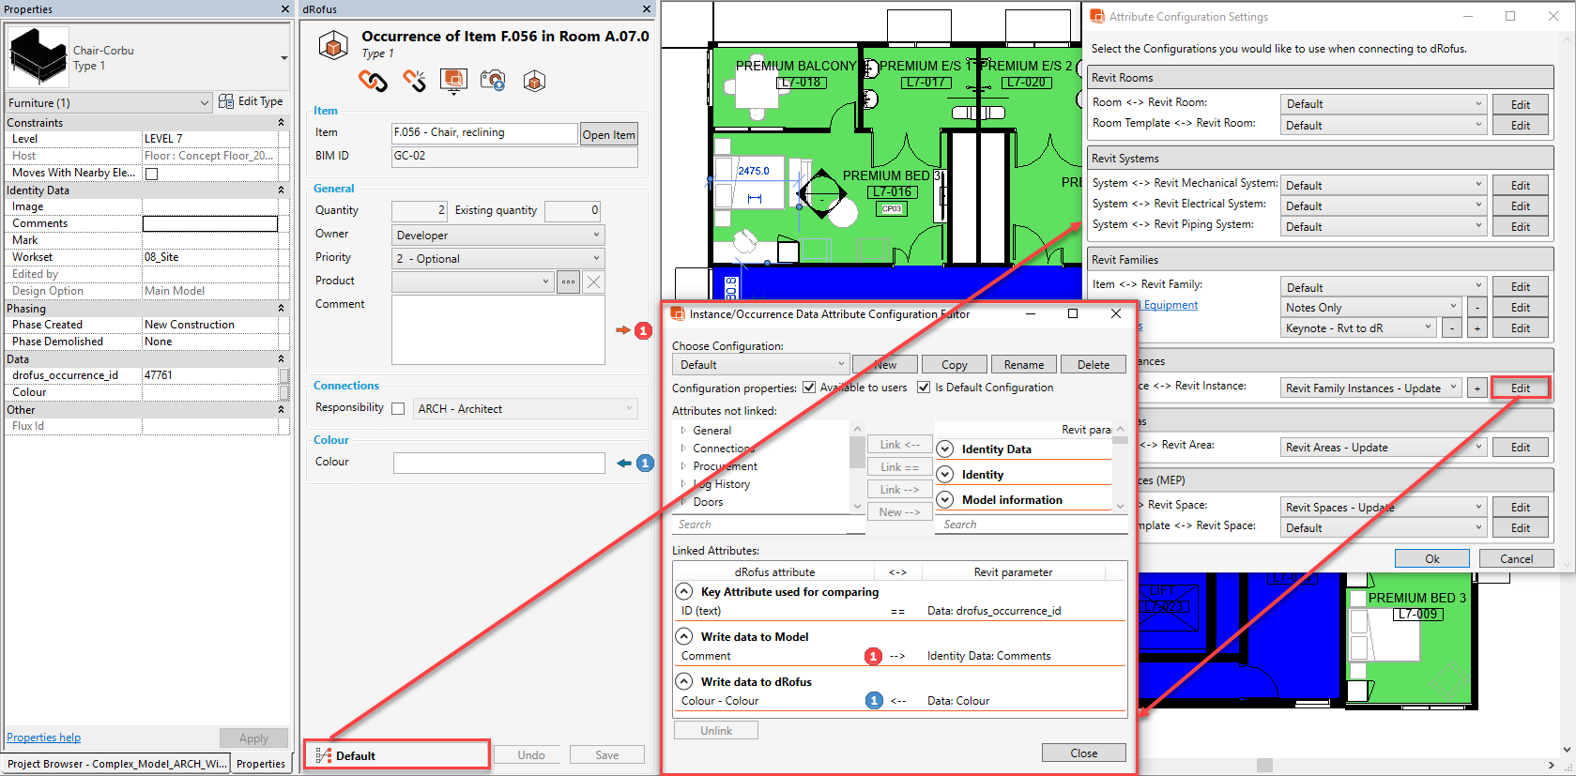Click the link-with-cursor select icon
Viewport: 1576px width, 776px height.
pos(414,82)
